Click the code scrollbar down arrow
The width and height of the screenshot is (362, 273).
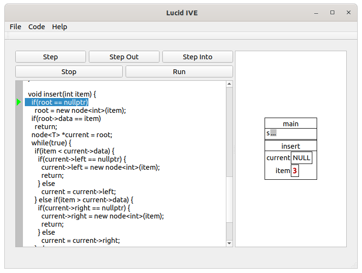click(229, 243)
